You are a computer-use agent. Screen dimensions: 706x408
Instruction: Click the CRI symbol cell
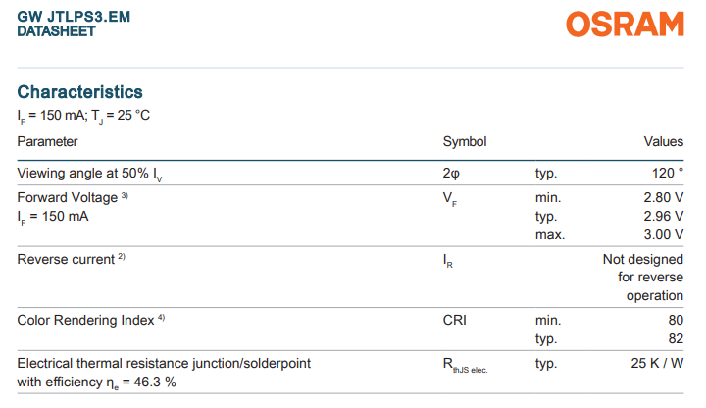(x=455, y=321)
